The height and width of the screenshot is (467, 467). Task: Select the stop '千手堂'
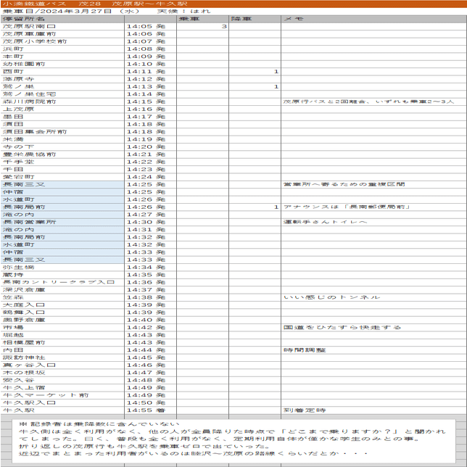[18, 162]
